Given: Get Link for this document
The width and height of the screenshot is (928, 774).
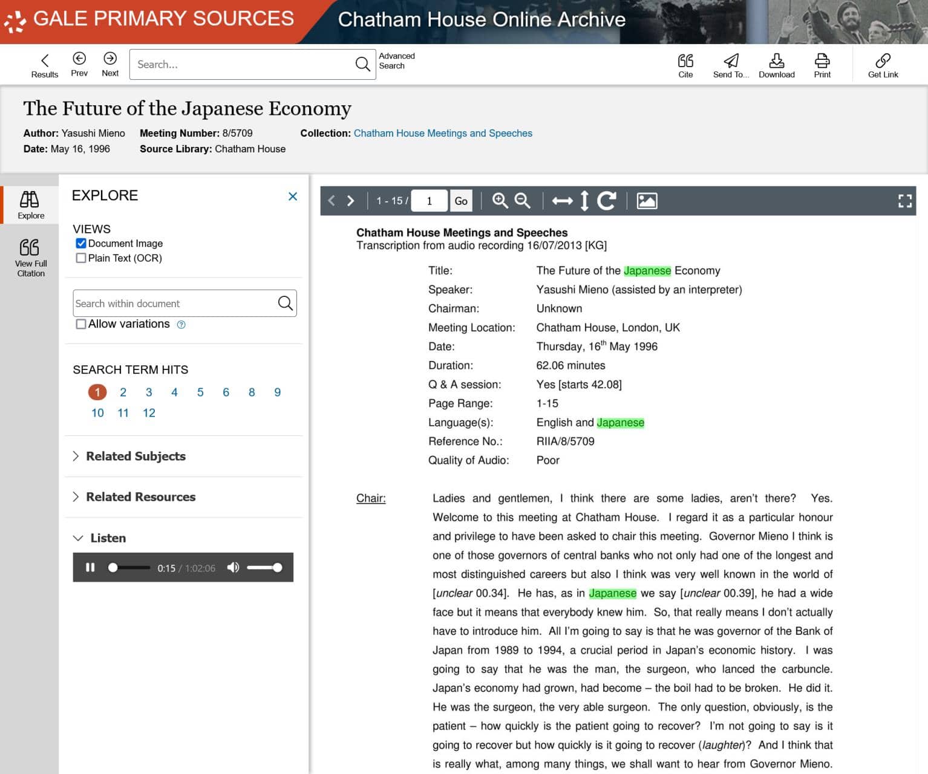Looking at the screenshot, I should point(883,65).
